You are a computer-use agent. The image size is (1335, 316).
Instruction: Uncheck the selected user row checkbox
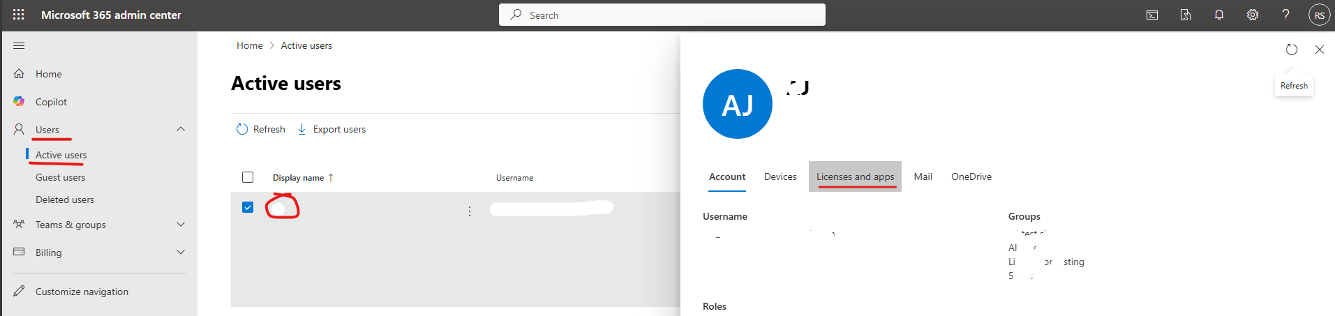pos(248,207)
